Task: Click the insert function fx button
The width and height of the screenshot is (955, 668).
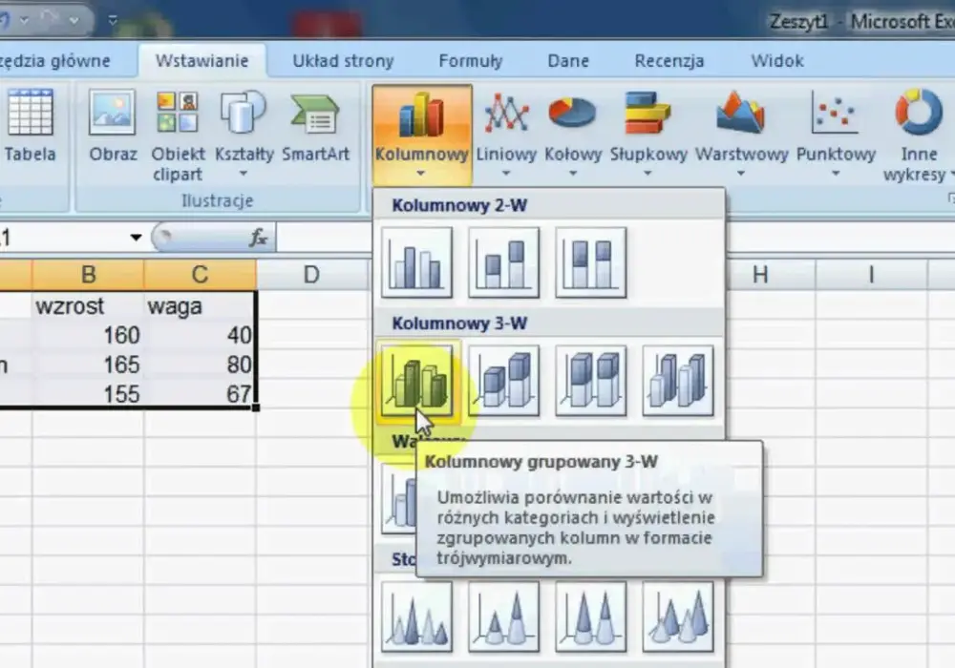Action: (258, 238)
